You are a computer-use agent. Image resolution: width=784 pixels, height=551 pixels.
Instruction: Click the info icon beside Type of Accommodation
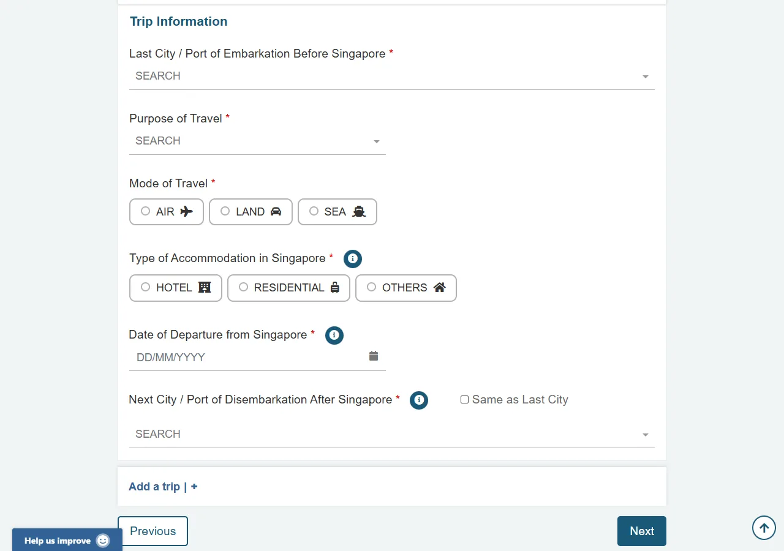coord(353,259)
